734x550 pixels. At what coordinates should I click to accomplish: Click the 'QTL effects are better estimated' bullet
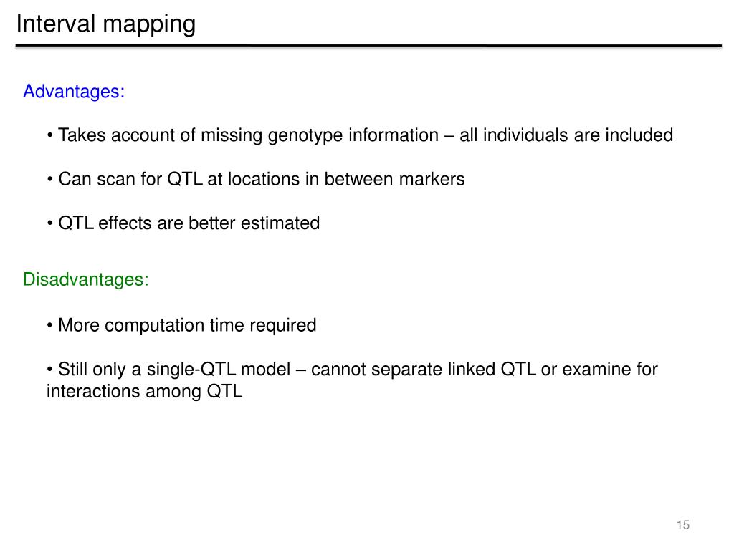pyautogui.click(x=183, y=223)
